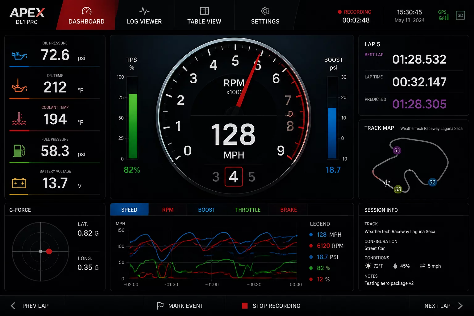Click the PREV LAP button label

click(x=35, y=306)
